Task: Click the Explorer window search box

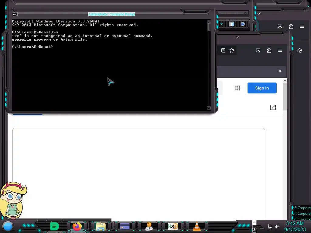Action: (x=233, y=13)
